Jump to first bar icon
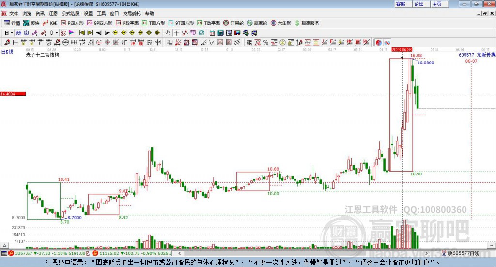496x267 pixels. click(x=81, y=33)
